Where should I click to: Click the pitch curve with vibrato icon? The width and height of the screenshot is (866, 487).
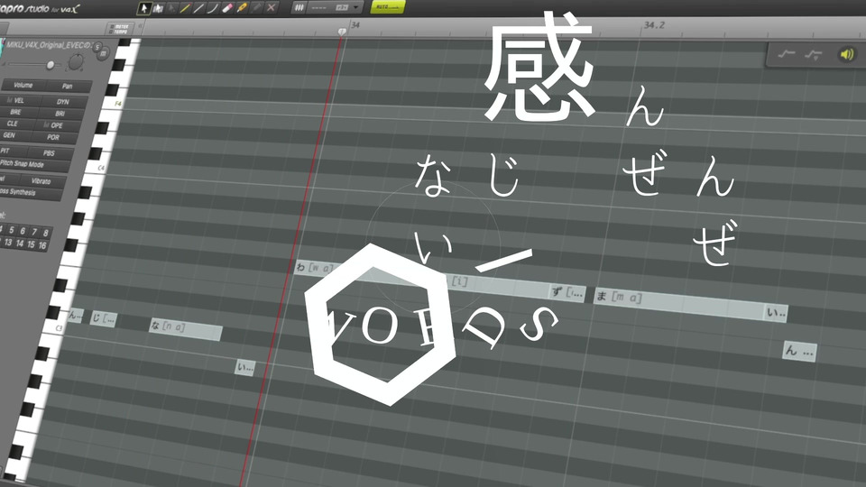[x=813, y=54]
